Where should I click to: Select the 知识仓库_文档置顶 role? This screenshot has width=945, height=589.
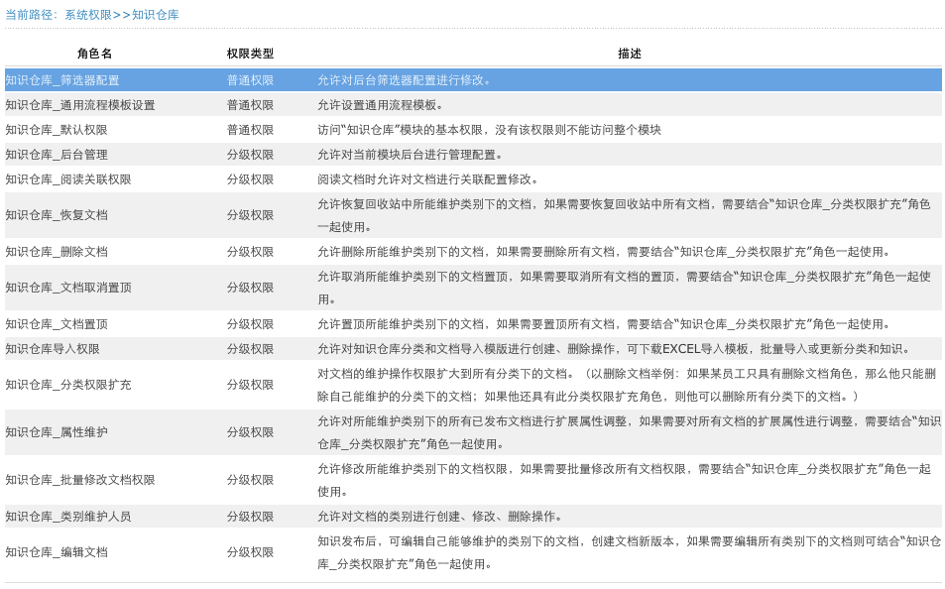click(57, 323)
